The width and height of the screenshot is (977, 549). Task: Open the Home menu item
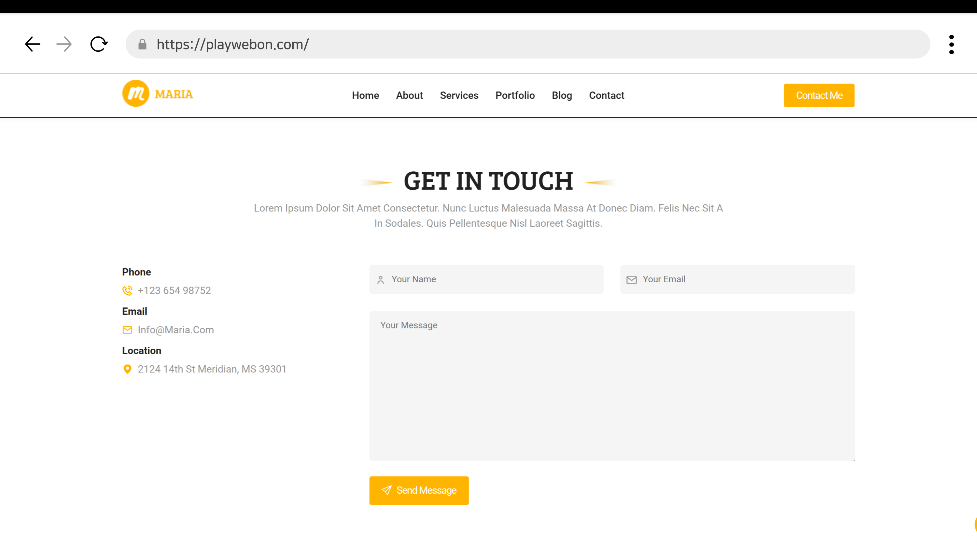tap(365, 96)
